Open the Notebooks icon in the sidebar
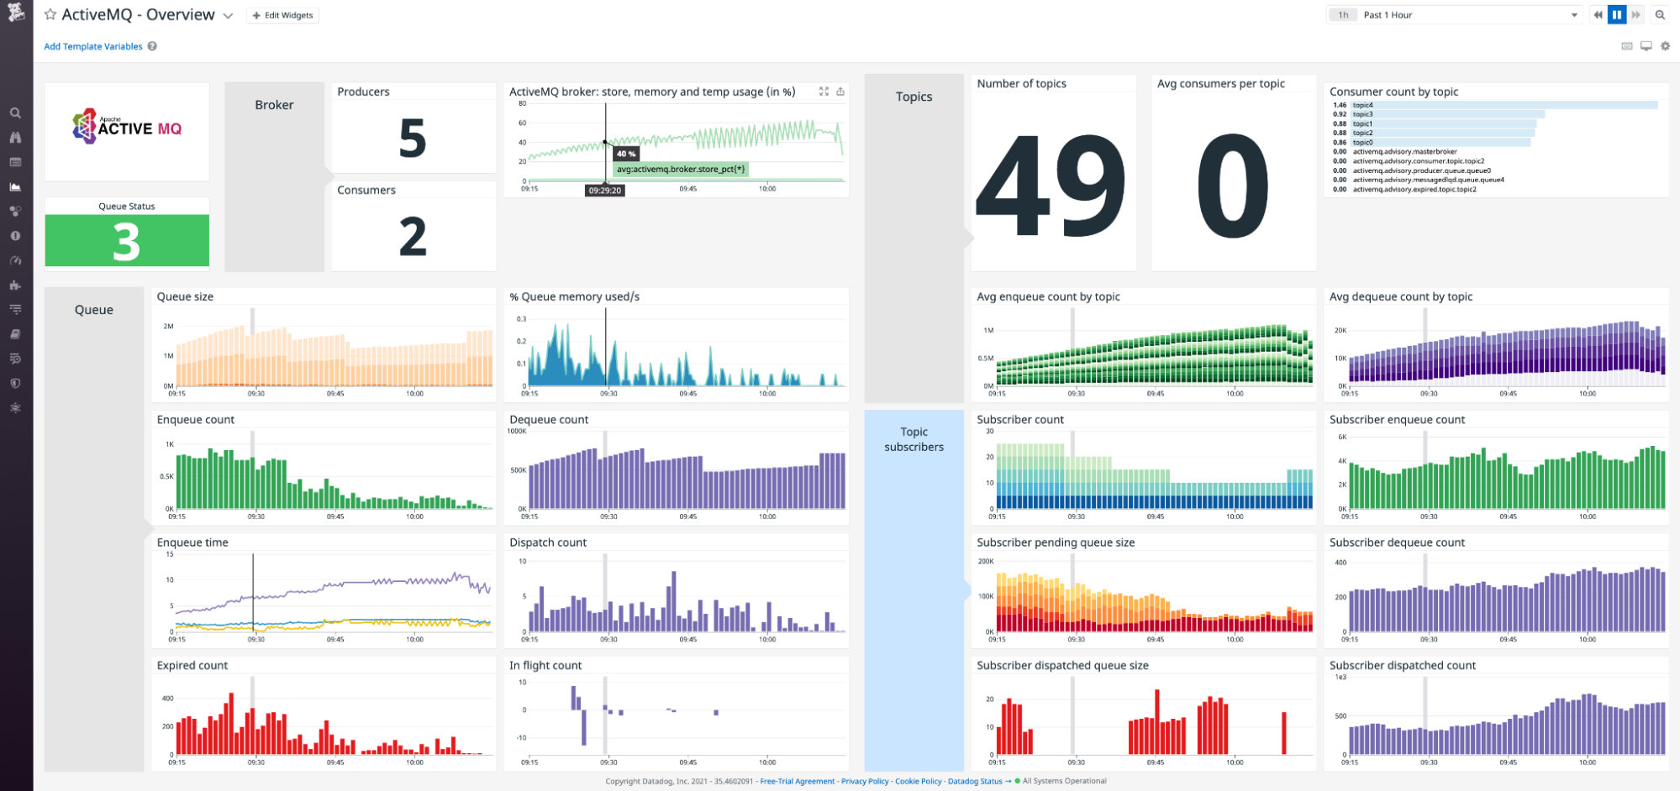This screenshot has width=1680, height=791. pyautogui.click(x=15, y=333)
